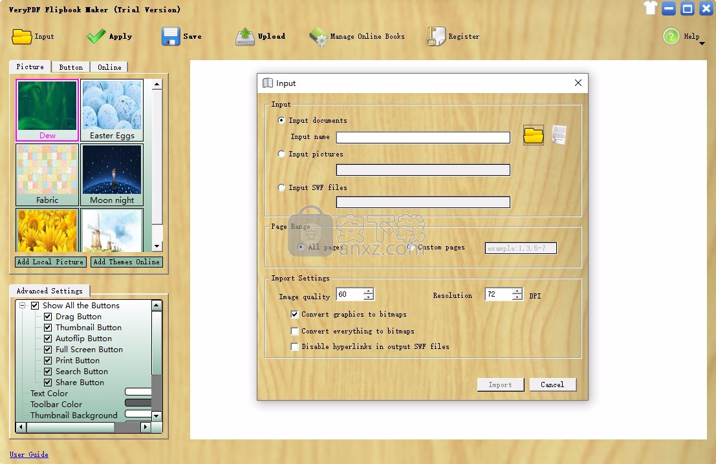
Task: Open the User Guide link
Action: [28, 454]
